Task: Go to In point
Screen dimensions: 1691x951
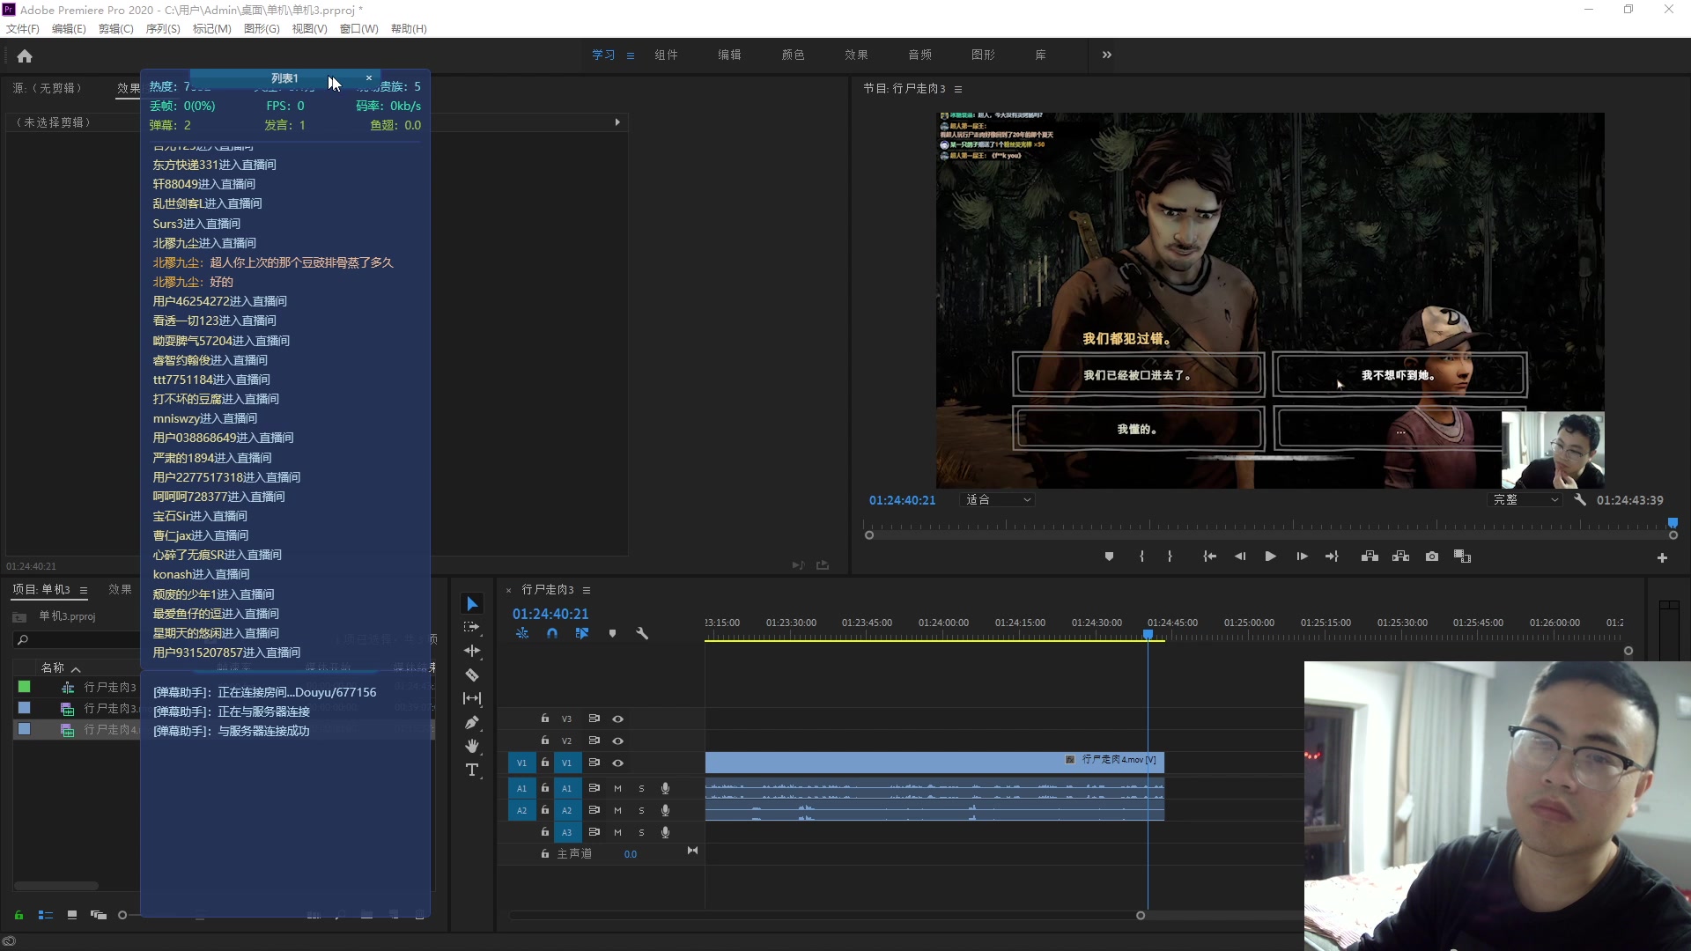Action: point(1209,557)
